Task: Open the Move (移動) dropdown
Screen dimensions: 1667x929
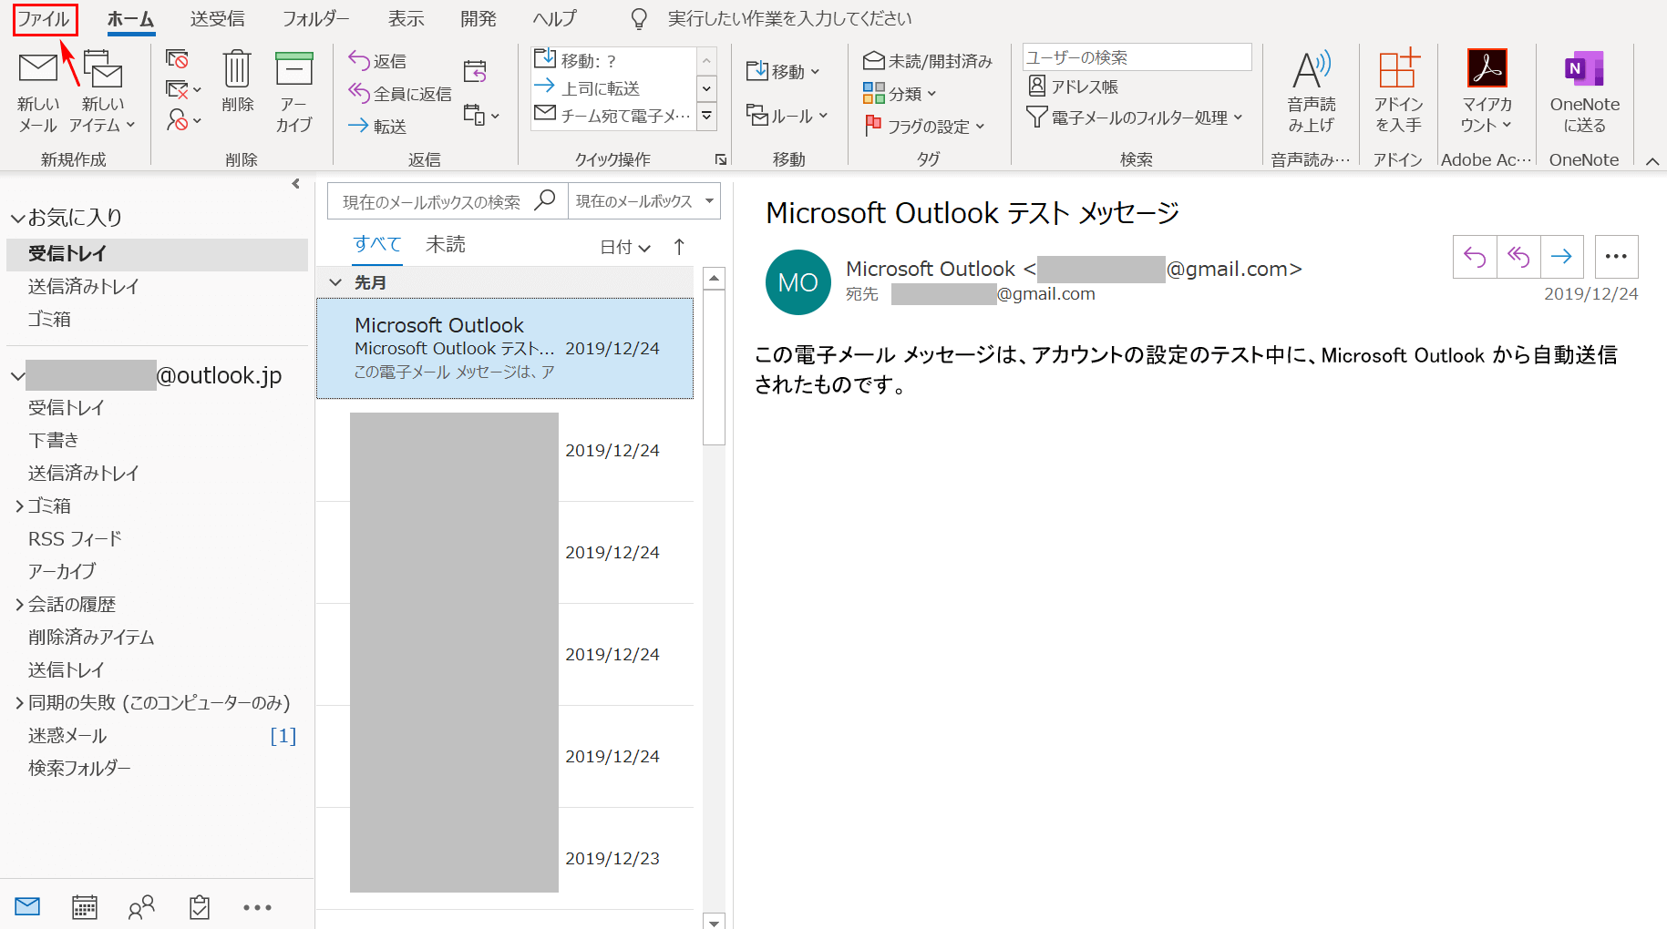Action: pyautogui.click(x=784, y=71)
